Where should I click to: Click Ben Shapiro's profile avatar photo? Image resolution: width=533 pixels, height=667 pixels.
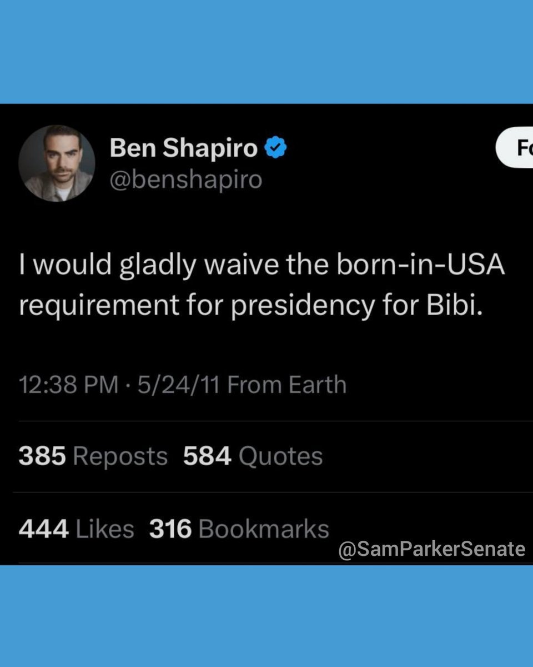pos(57,163)
